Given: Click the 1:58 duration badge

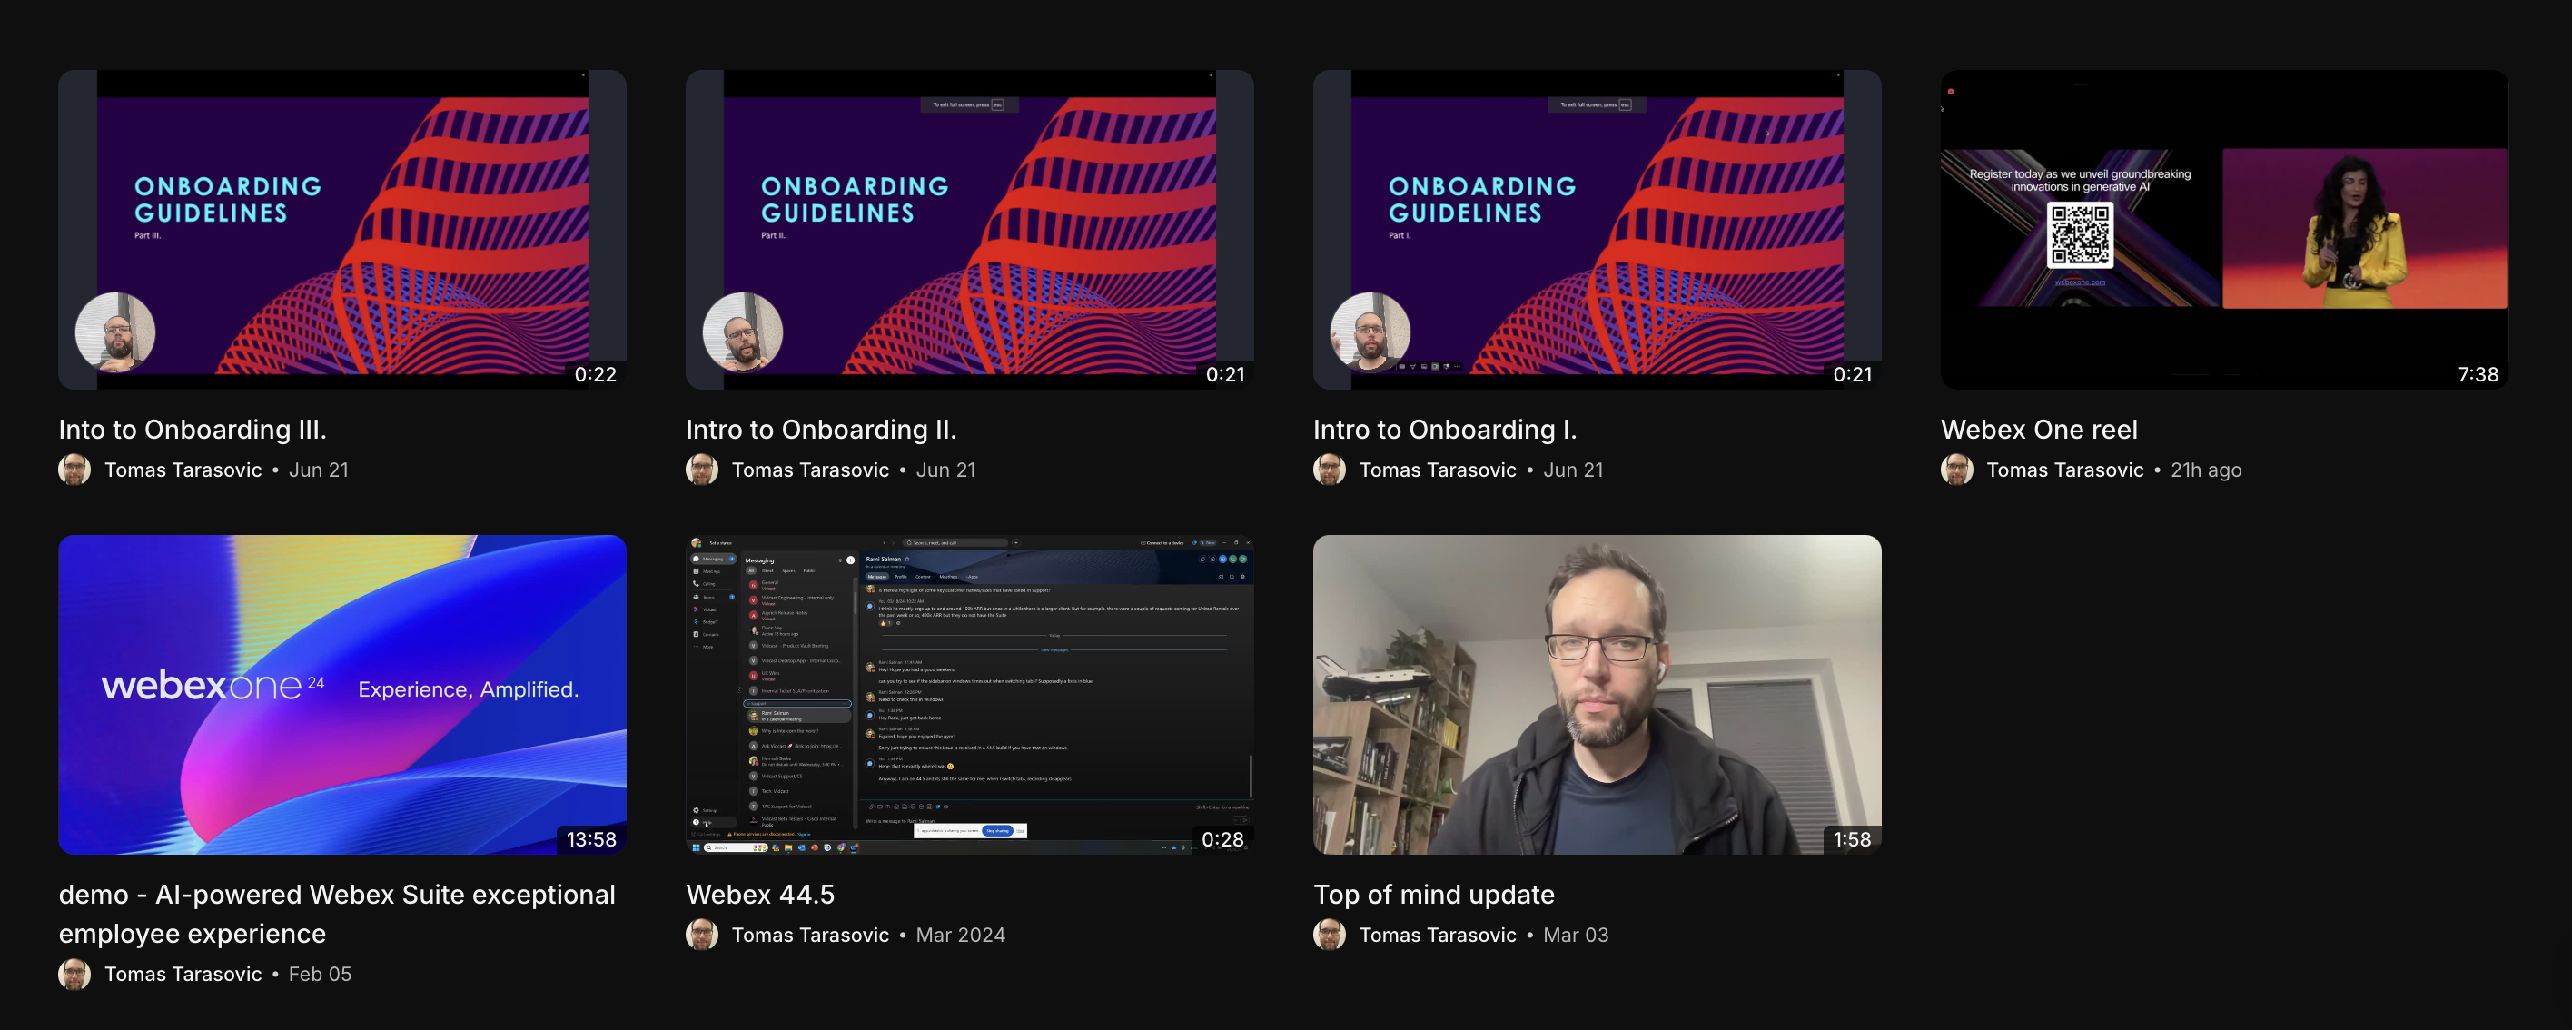Looking at the screenshot, I should 1852,839.
